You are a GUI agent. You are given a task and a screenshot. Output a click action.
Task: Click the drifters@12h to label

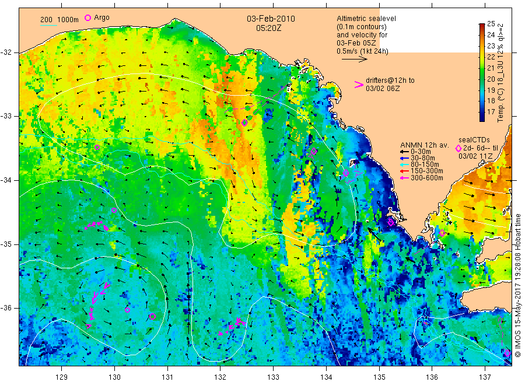390,80
